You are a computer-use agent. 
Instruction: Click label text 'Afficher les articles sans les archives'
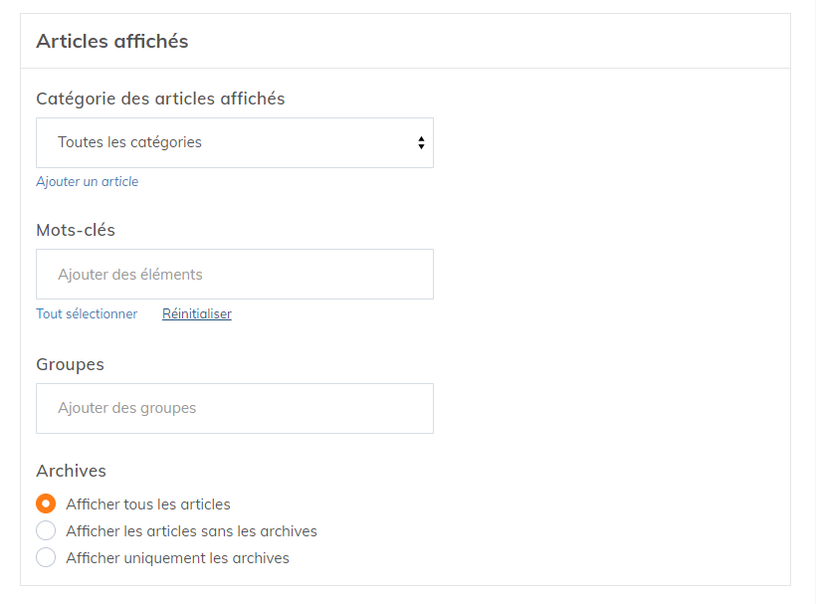click(x=191, y=531)
